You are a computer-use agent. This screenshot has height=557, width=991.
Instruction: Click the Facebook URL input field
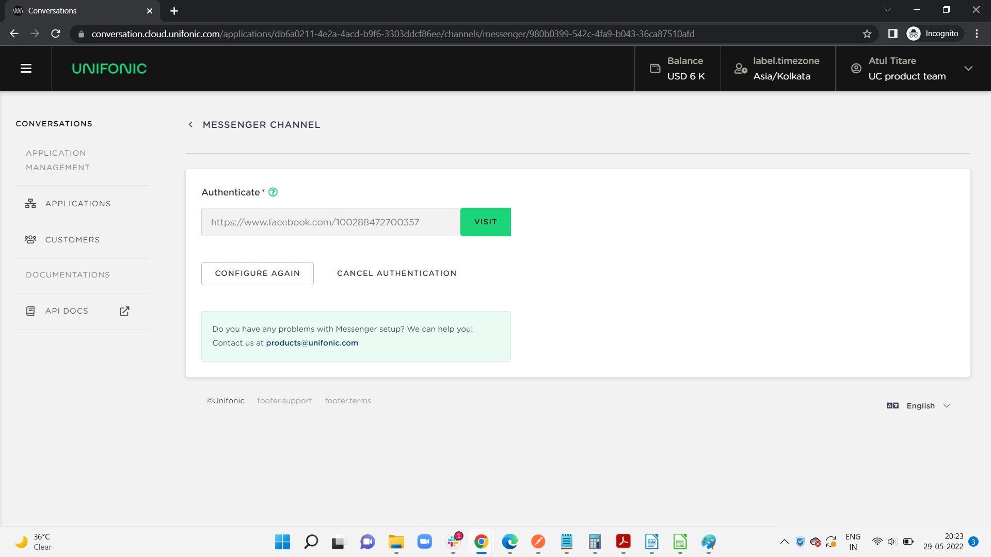330,222
